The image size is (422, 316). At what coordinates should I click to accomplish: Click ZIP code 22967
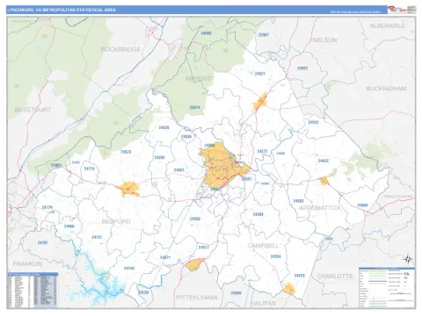point(264,35)
